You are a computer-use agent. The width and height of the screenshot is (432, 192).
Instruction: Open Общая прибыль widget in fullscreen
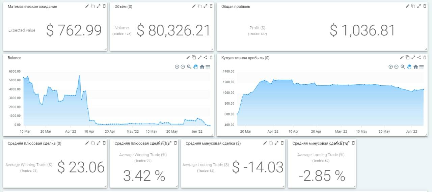pyautogui.click(x=419, y=6)
